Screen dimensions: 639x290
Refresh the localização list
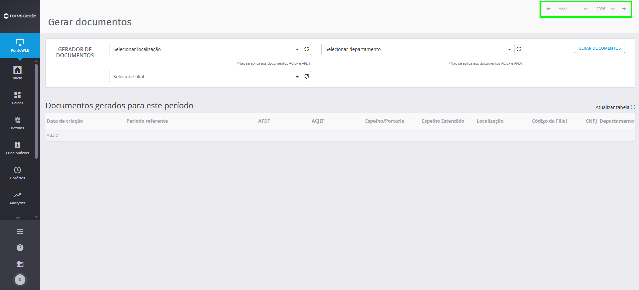point(307,49)
